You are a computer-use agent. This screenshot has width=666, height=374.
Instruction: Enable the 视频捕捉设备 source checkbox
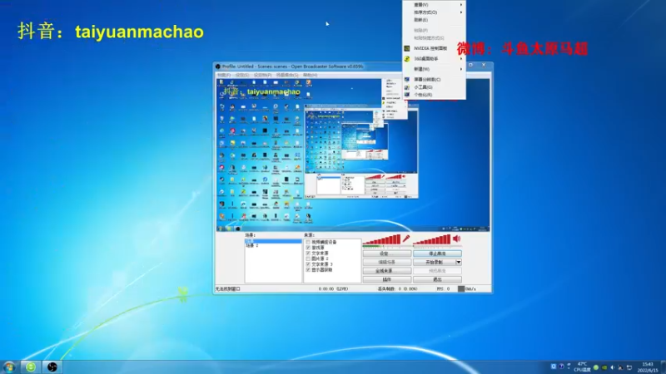pyautogui.click(x=308, y=242)
